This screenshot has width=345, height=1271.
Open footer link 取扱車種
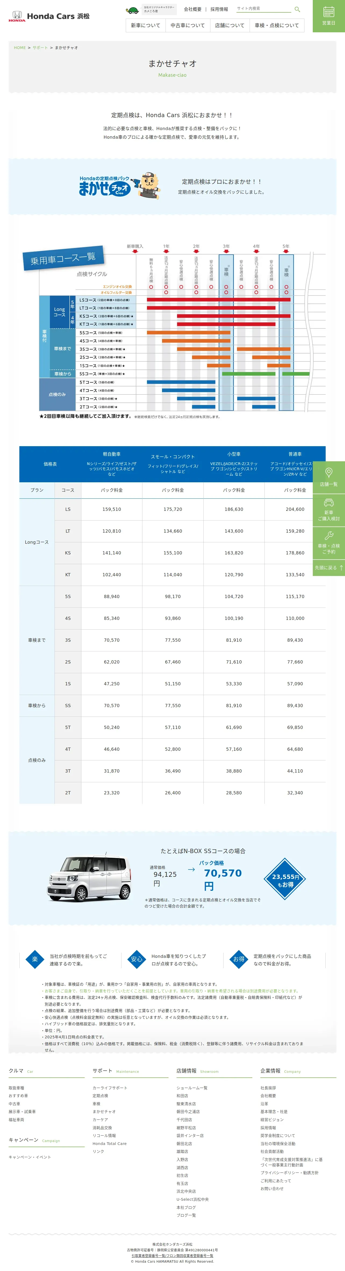(16, 1088)
